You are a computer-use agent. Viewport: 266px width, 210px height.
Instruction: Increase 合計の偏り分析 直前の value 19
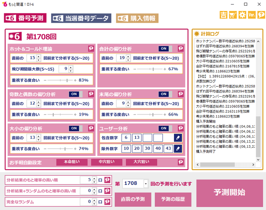coord(128,56)
